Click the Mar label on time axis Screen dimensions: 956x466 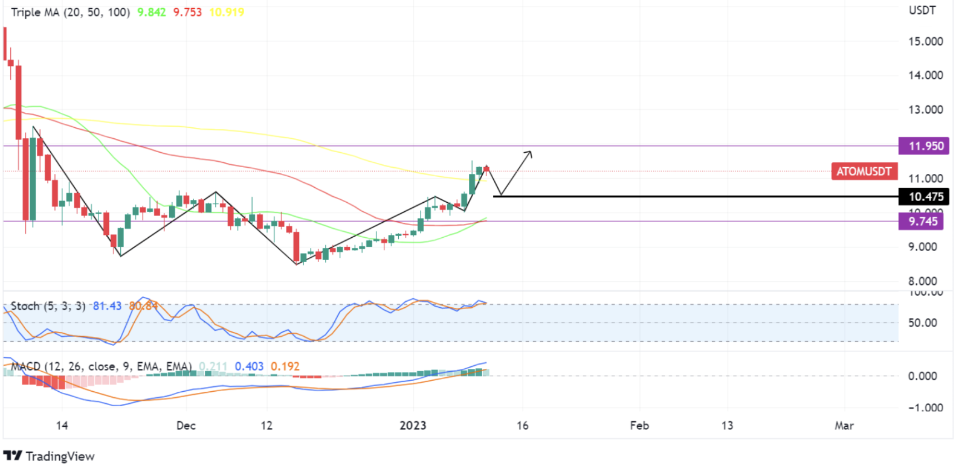pyautogui.click(x=844, y=426)
